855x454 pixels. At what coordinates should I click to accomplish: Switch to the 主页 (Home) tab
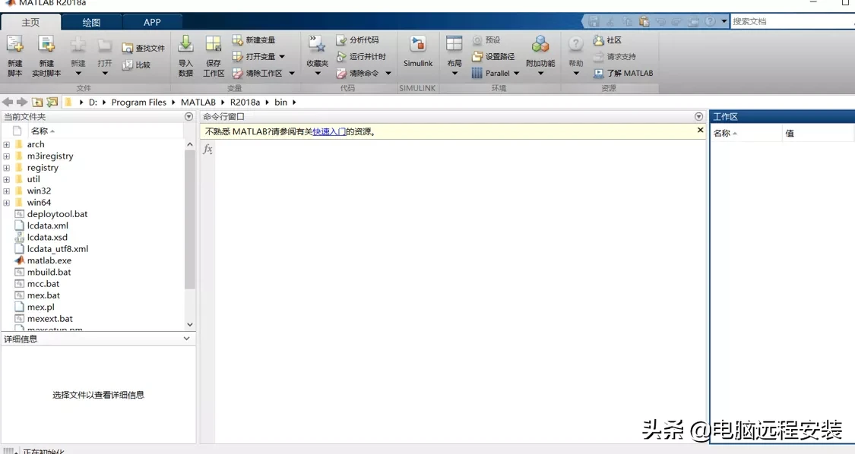click(x=30, y=22)
